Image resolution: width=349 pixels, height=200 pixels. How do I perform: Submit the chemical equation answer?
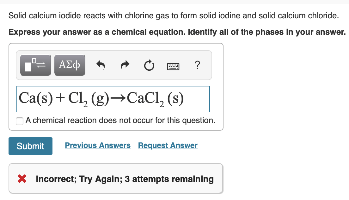click(x=30, y=146)
